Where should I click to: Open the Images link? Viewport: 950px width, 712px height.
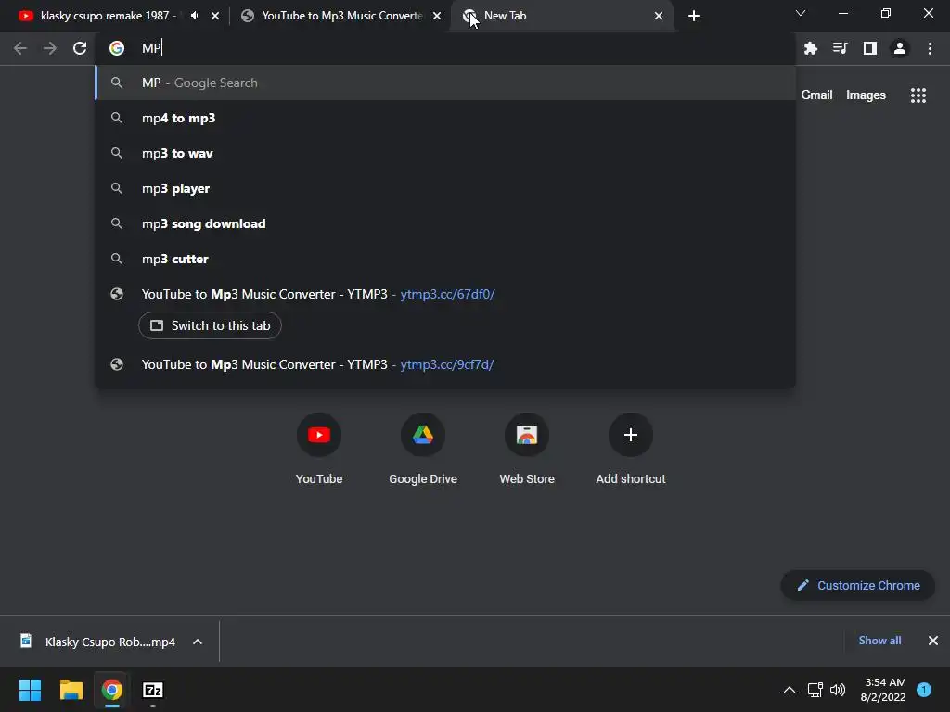pyautogui.click(x=866, y=95)
